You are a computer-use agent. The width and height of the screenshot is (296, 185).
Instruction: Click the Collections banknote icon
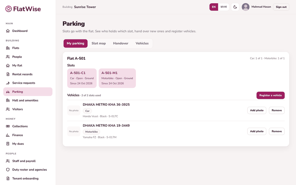tap(8, 126)
